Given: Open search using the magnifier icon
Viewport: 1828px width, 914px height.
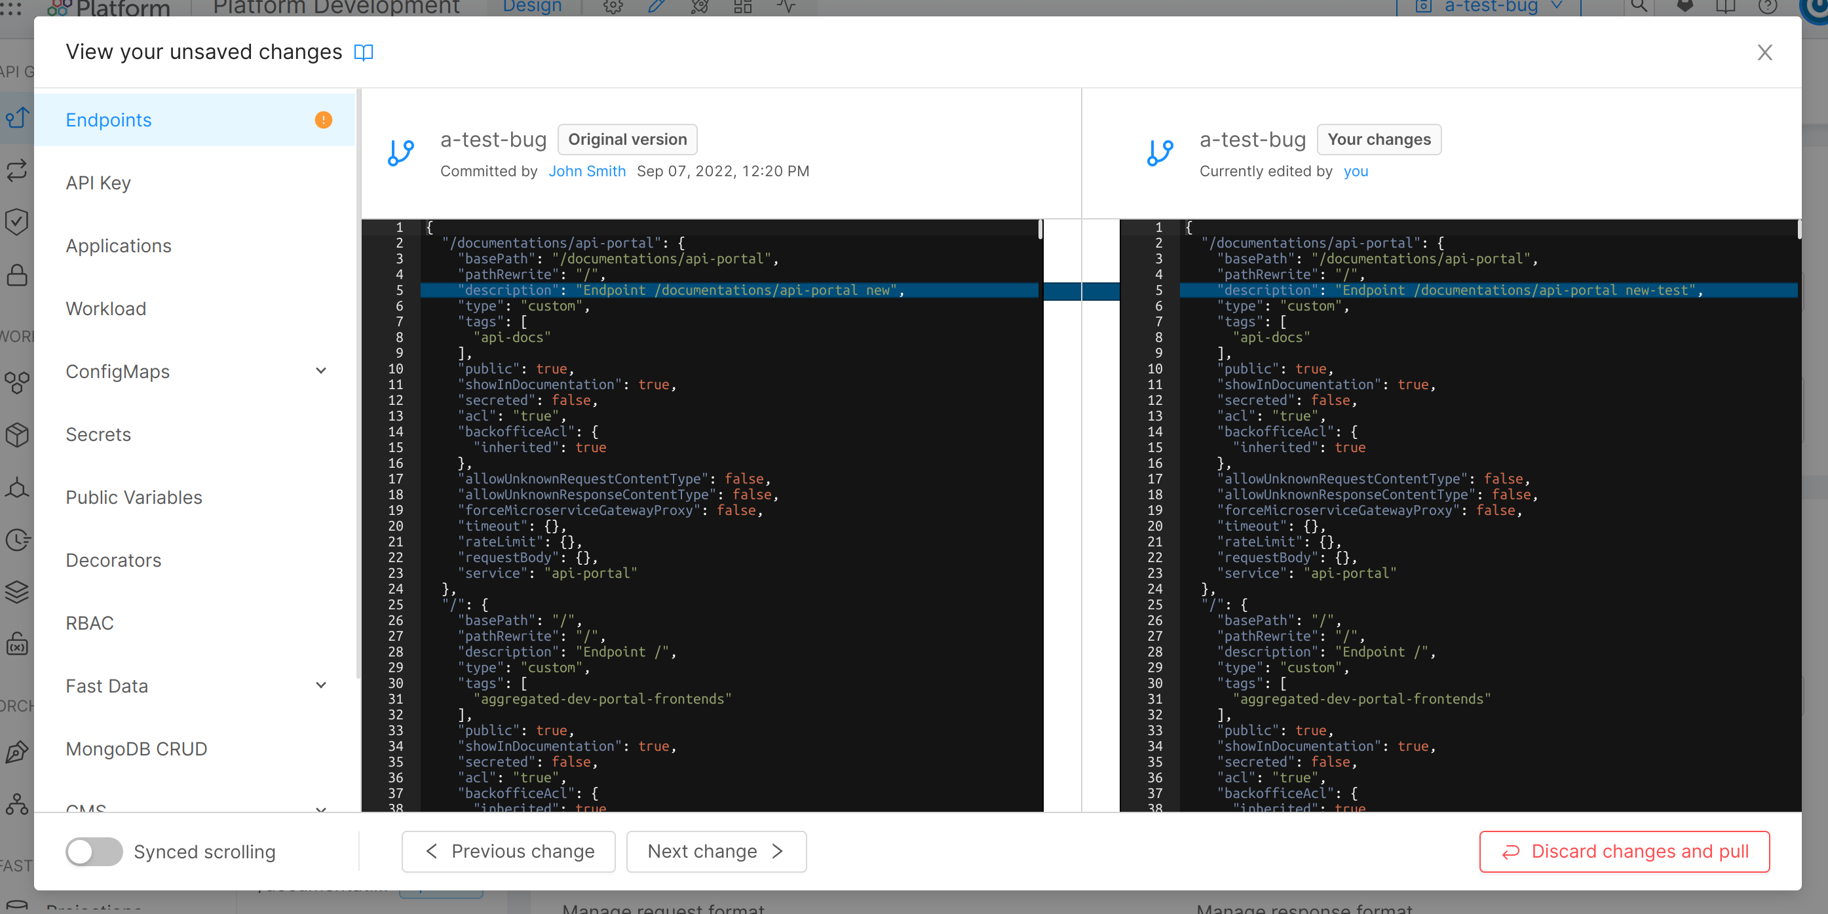Looking at the screenshot, I should (x=1639, y=7).
